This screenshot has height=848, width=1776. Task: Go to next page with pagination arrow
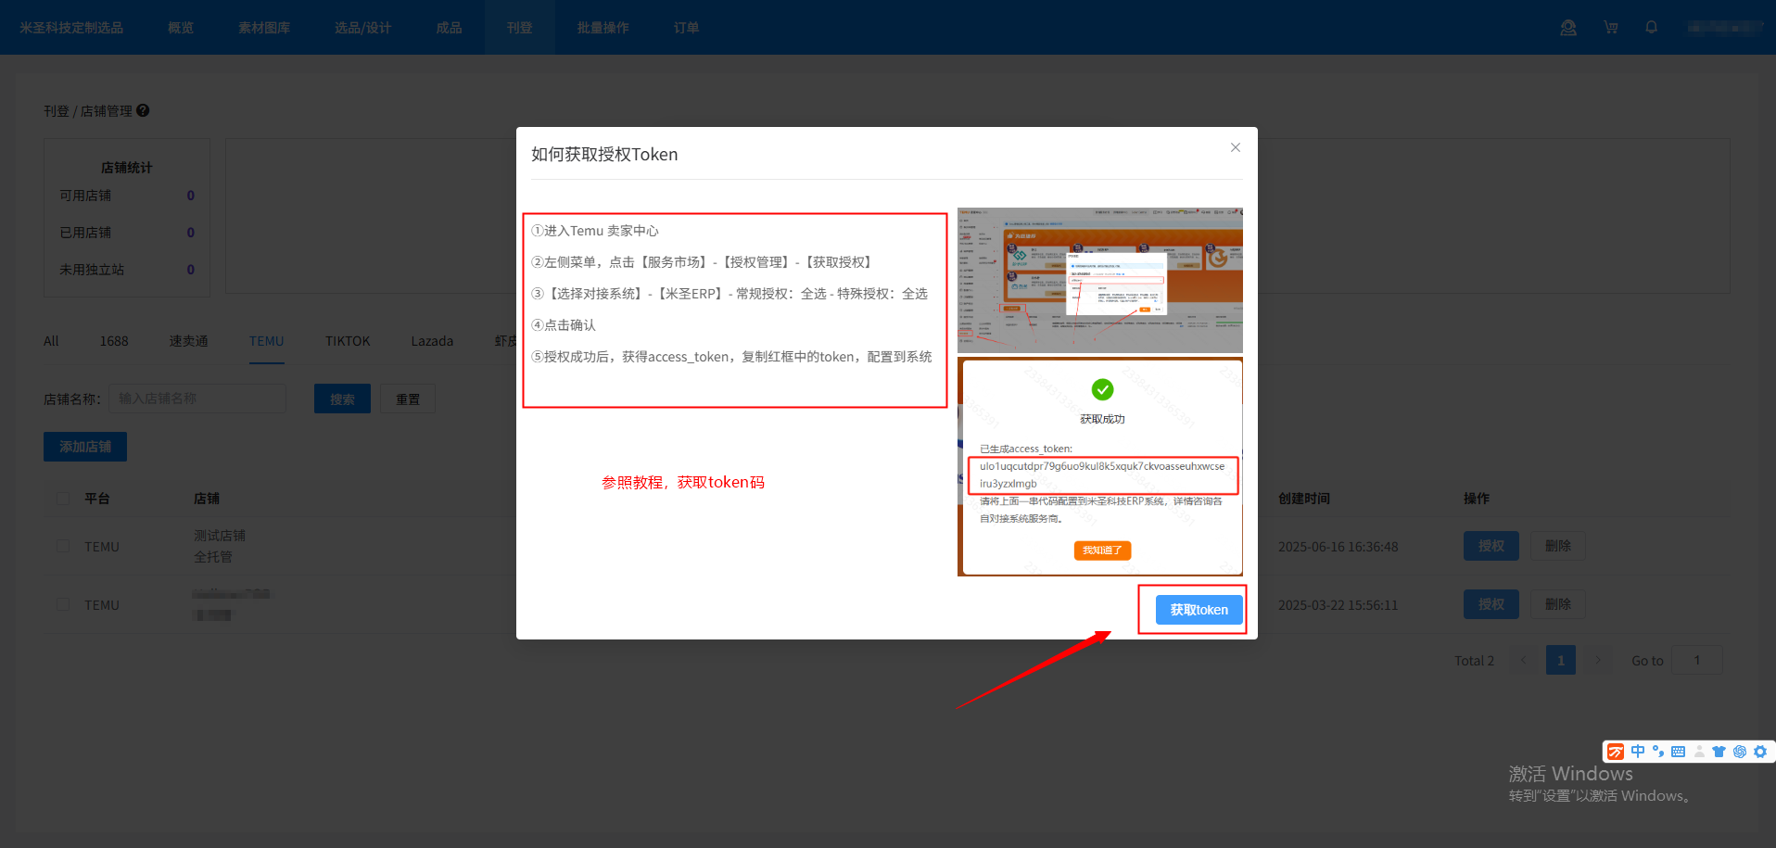(x=1597, y=661)
